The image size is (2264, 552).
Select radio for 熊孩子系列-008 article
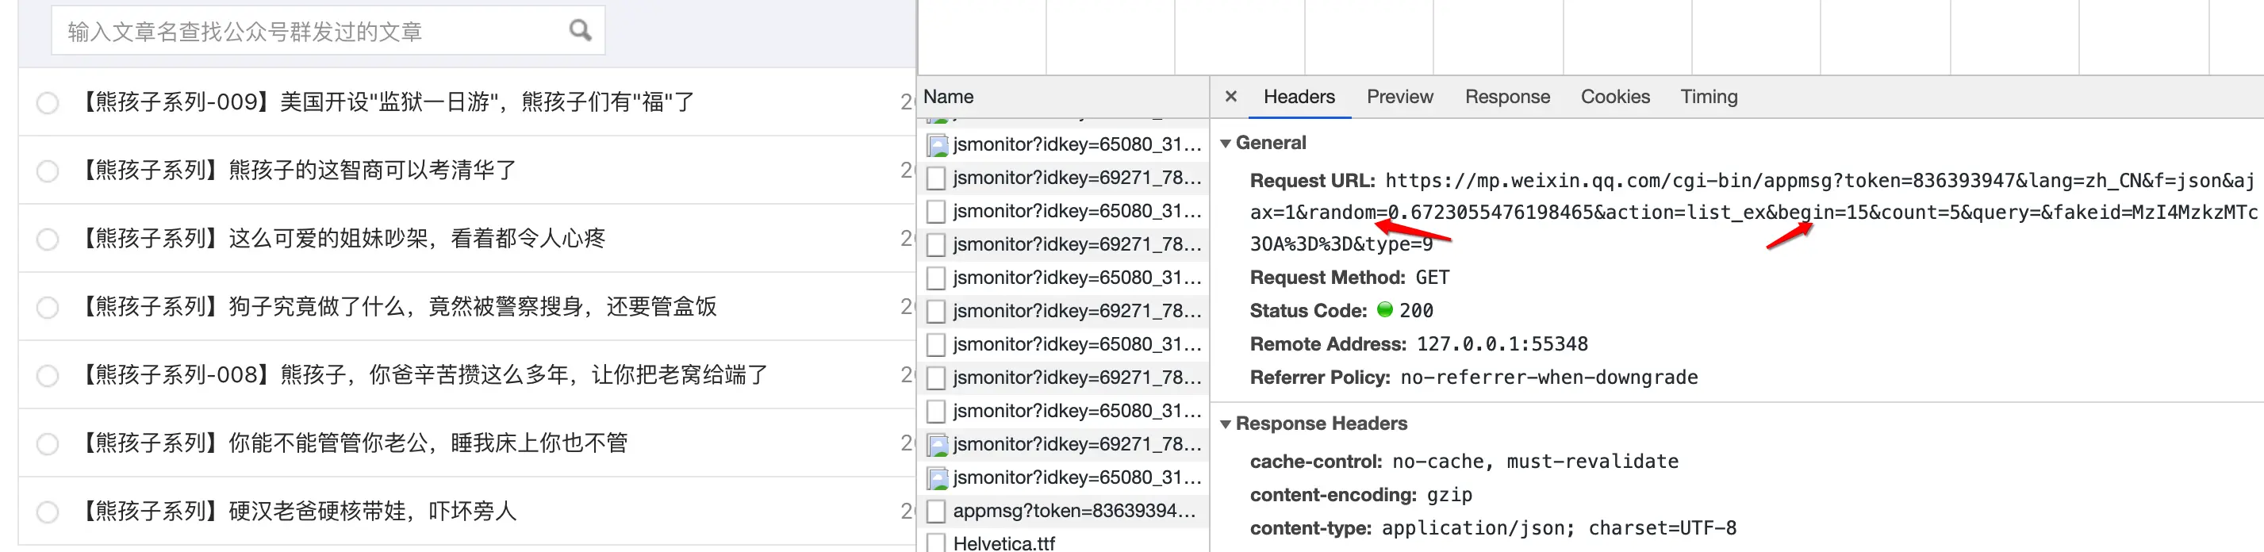click(48, 375)
